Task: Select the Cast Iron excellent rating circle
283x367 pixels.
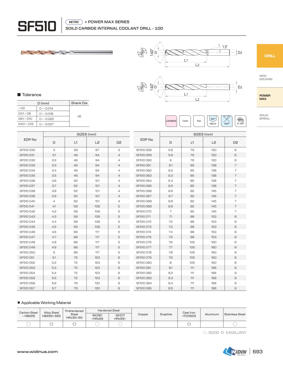Action: click(x=189, y=324)
